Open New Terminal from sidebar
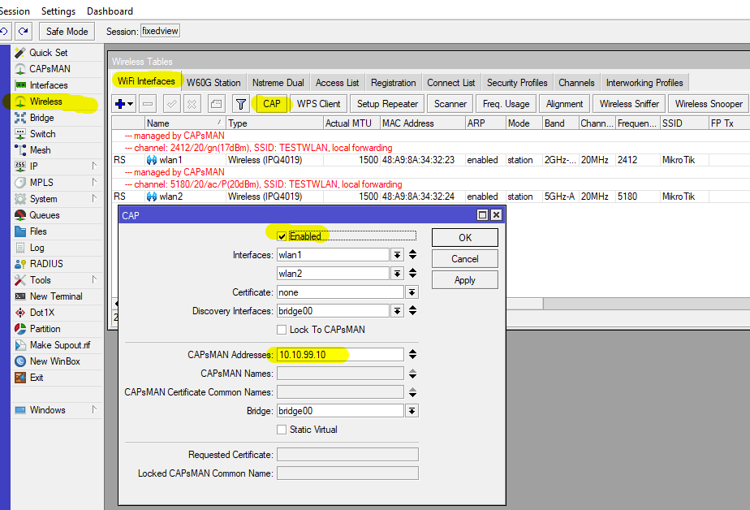This screenshot has height=510, width=750. click(x=55, y=296)
